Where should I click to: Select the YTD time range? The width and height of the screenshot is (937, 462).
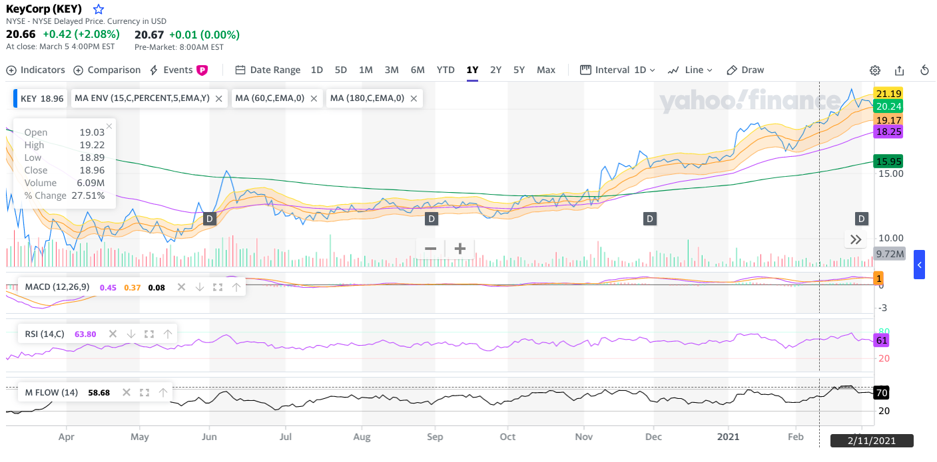pos(446,70)
